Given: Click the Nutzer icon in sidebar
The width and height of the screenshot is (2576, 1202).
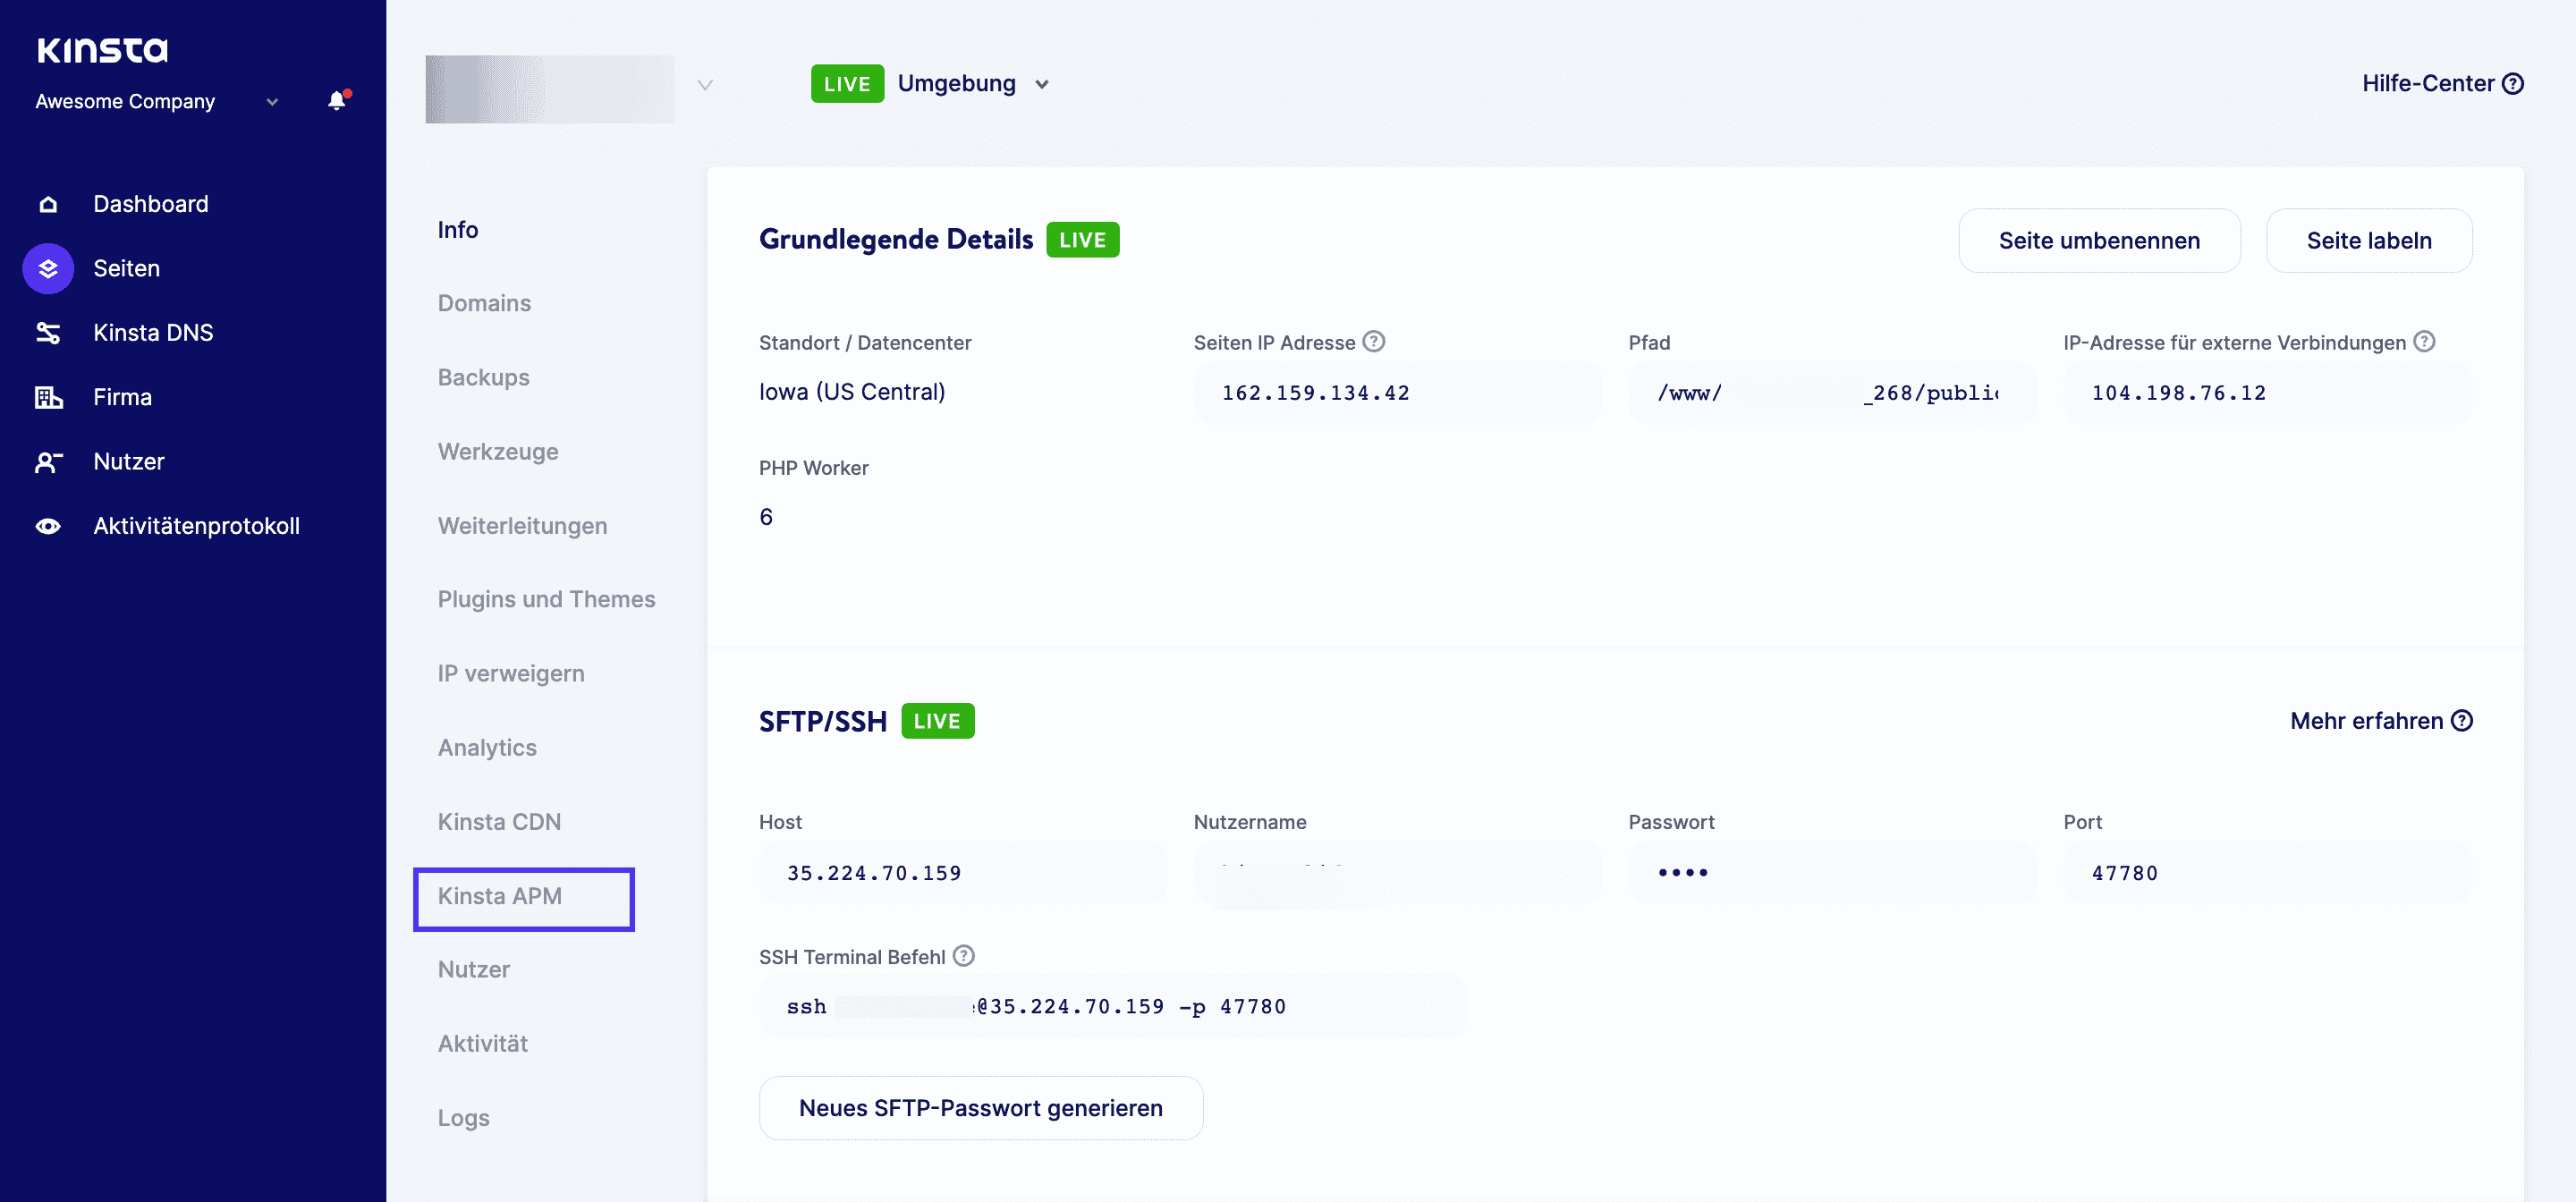Looking at the screenshot, I should [x=49, y=461].
